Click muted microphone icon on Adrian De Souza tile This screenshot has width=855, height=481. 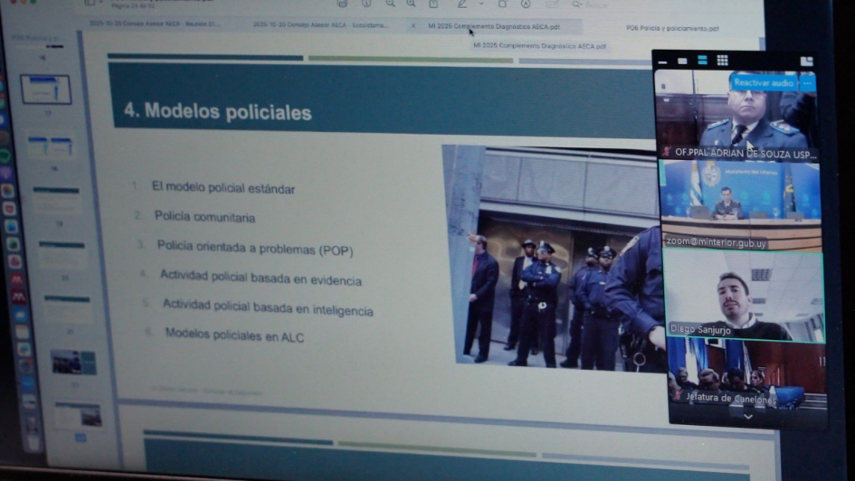tap(666, 151)
